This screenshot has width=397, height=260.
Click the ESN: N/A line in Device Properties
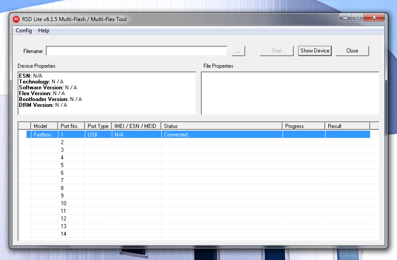[x=31, y=76]
